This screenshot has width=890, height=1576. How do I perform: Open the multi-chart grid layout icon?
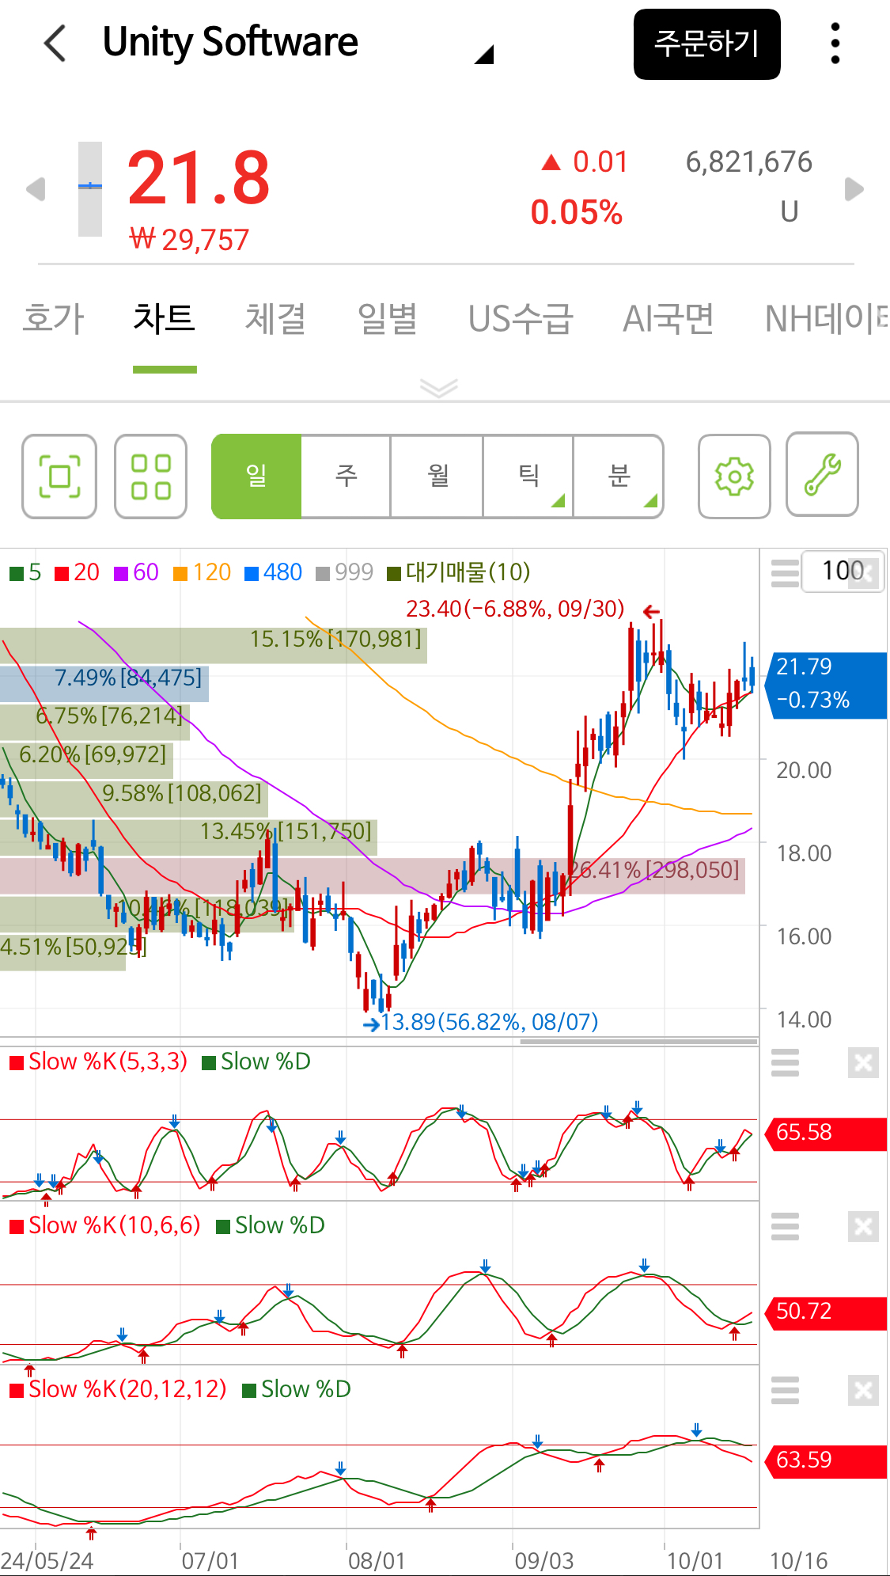click(x=150, y=477)
